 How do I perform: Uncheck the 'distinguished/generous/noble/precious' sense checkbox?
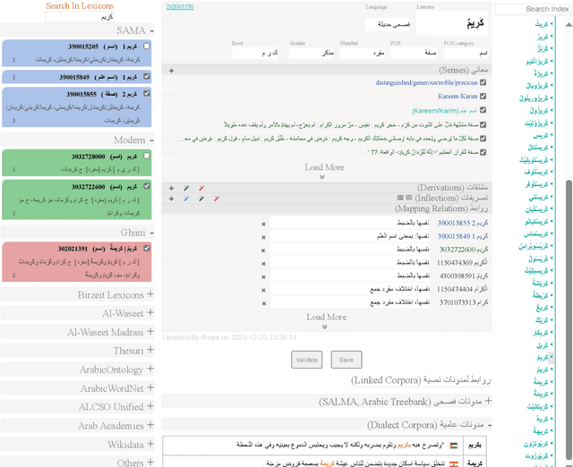[484, 83]
